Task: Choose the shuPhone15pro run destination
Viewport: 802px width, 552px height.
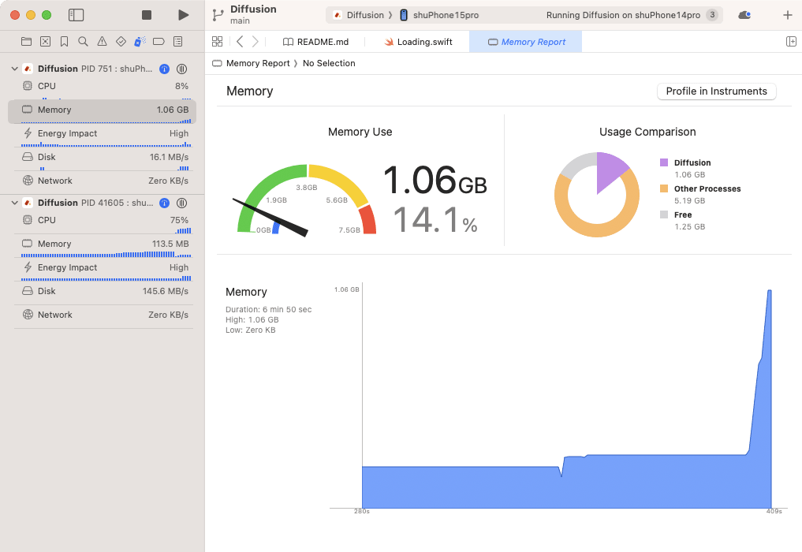Action: pos(439,15)
